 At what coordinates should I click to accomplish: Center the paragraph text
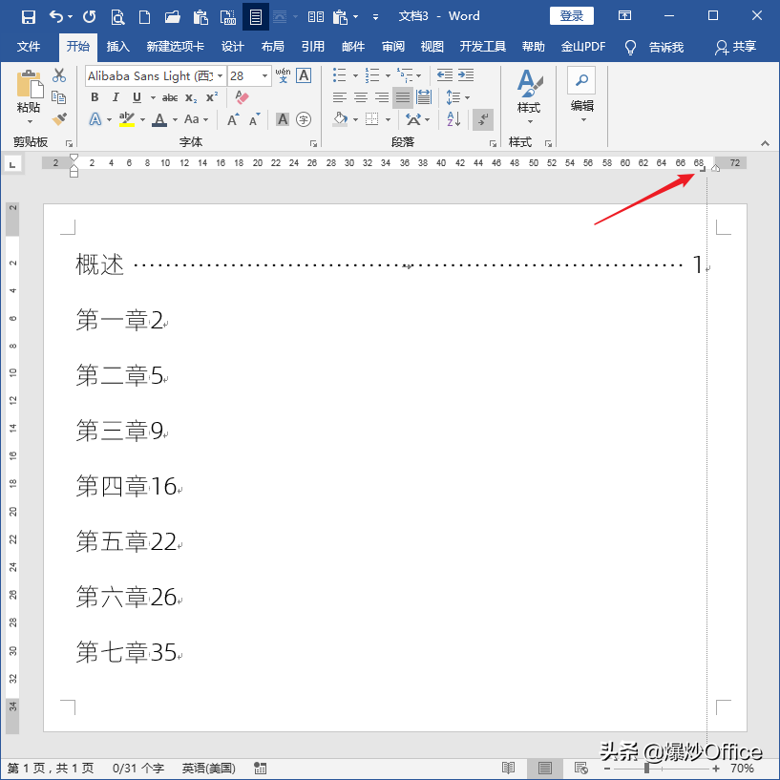pyautogui.click(x=361, y=97)
